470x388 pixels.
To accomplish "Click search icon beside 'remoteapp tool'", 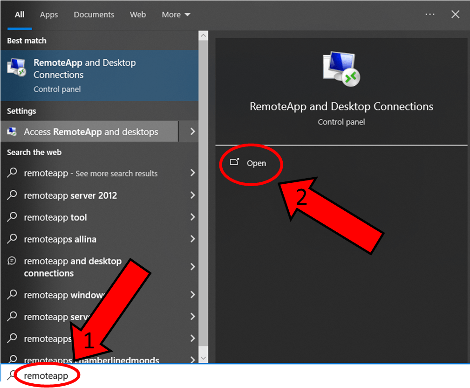I will pos(12,217).
